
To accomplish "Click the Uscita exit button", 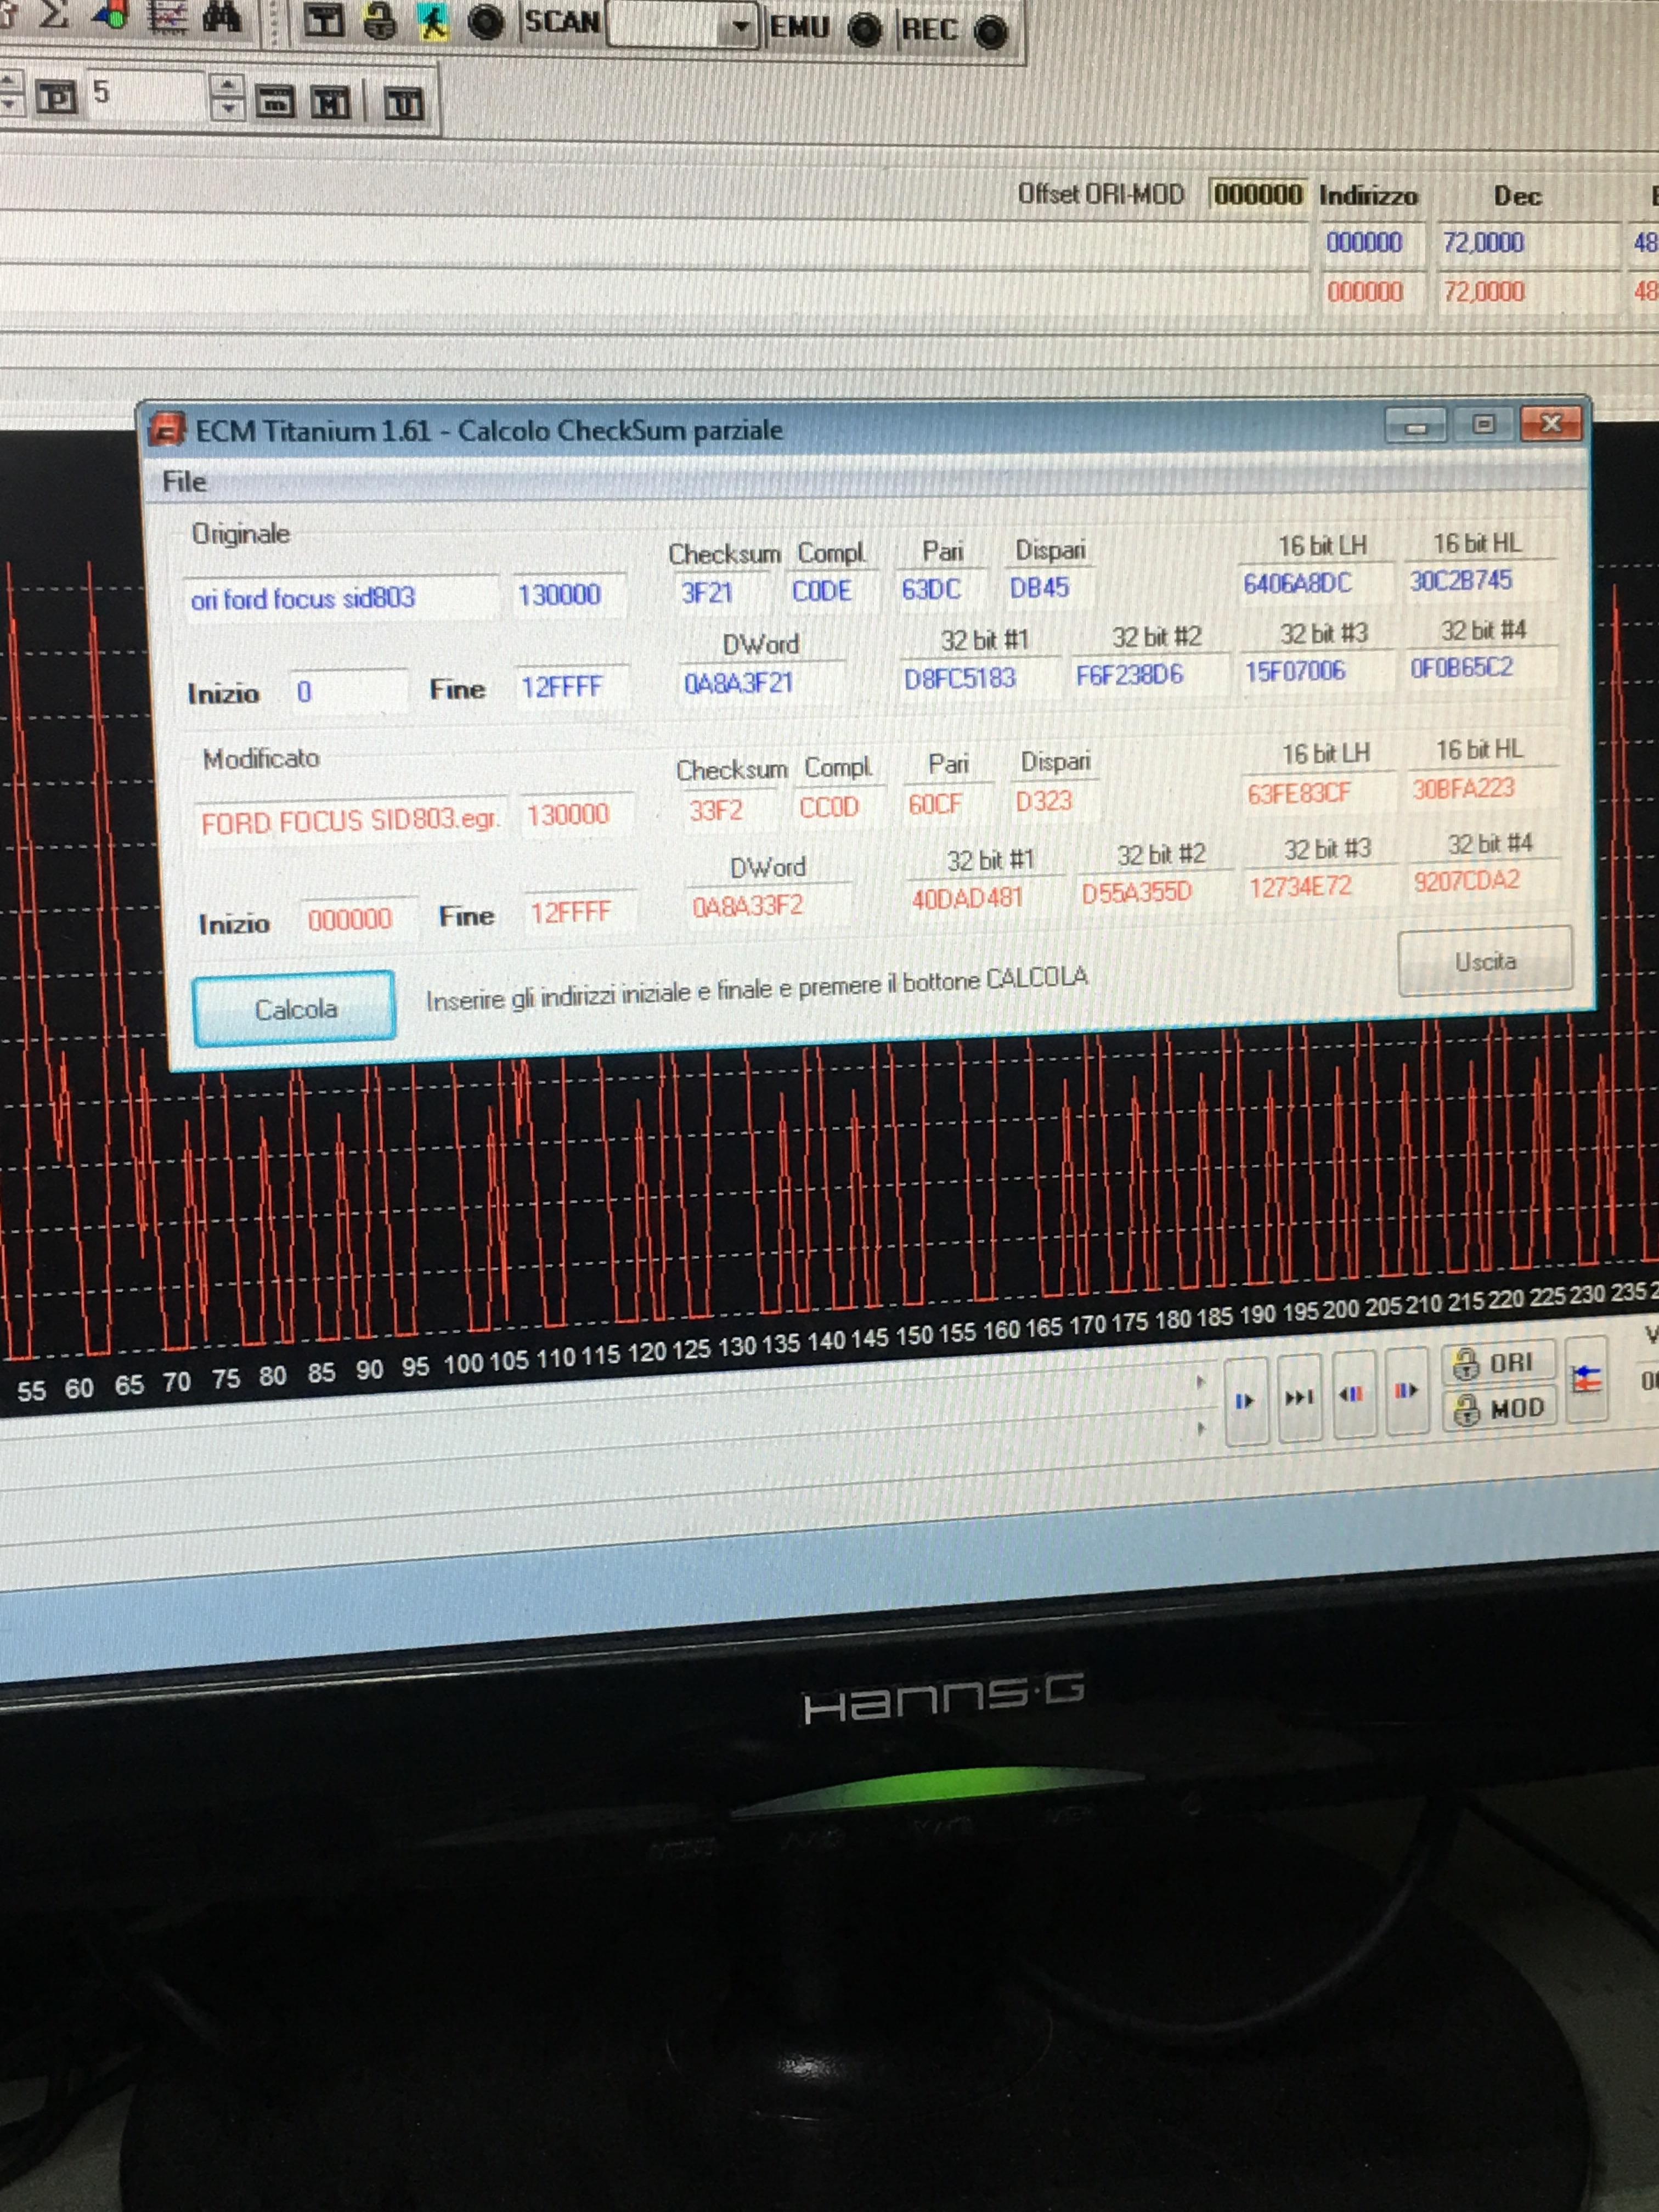I will [x=1485, y=961].
